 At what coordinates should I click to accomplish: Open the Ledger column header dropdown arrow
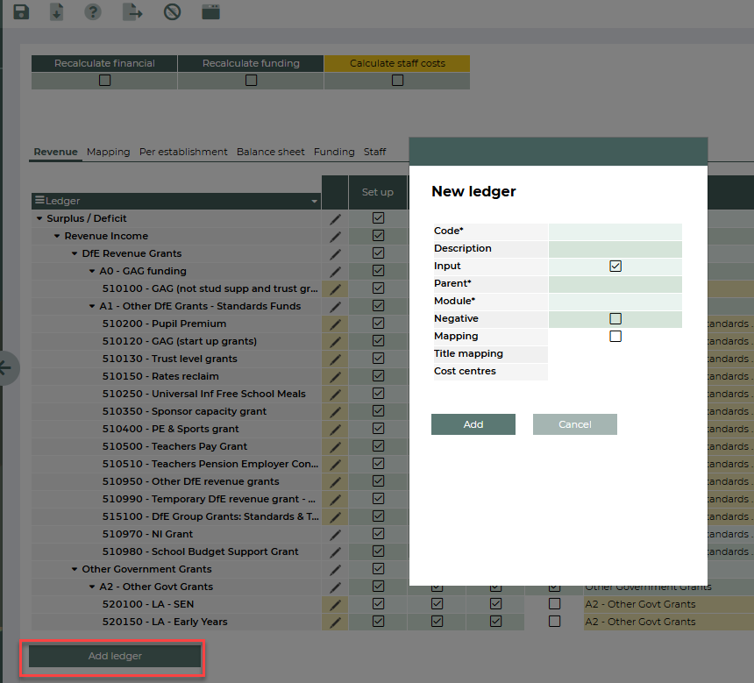pos(315,202)
